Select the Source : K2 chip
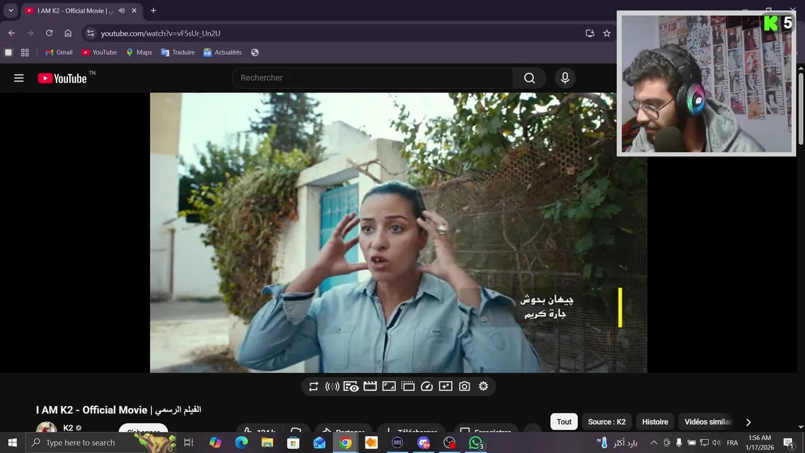 607,422
